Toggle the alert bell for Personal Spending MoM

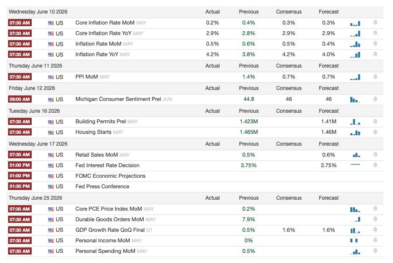point(375,251)
